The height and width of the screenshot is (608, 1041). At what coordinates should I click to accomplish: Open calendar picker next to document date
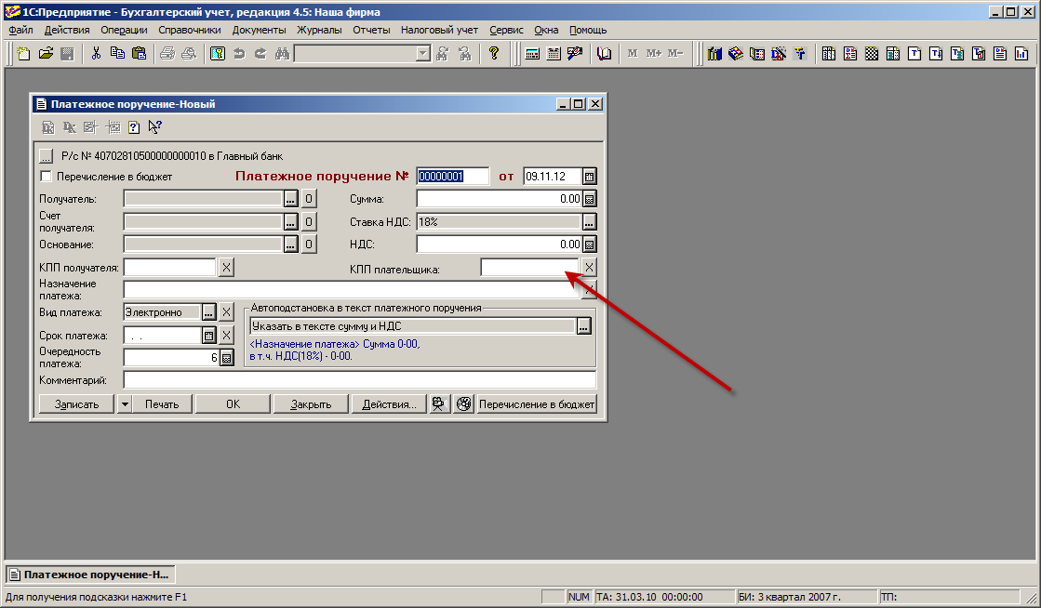point(589,177)
